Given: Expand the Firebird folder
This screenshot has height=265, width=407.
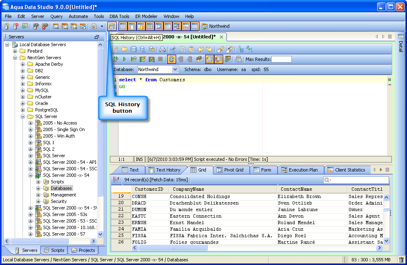Looking at the screenshot, I should pyautogui.click(x=15, y=51).
